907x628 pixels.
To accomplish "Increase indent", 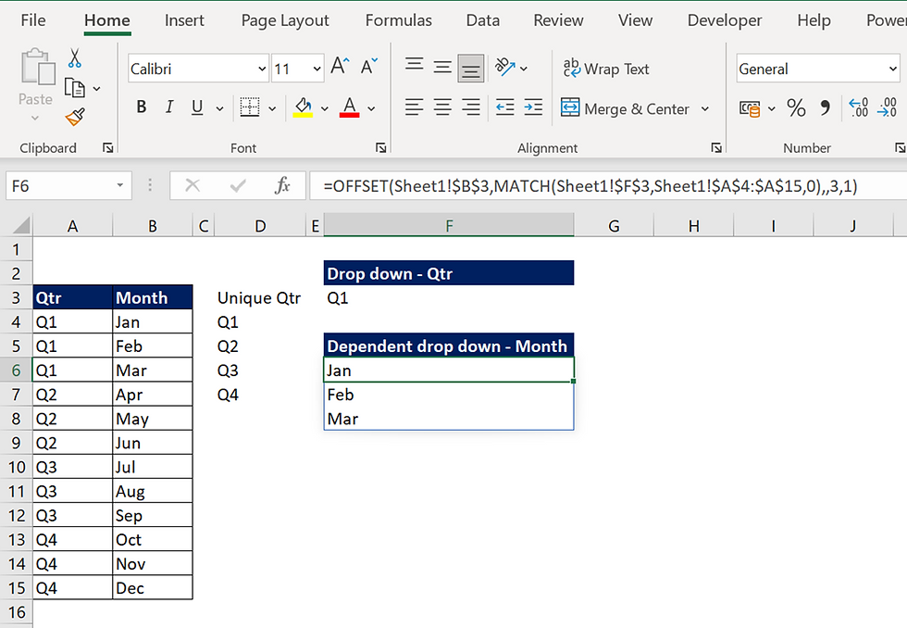I will point(533,107).
